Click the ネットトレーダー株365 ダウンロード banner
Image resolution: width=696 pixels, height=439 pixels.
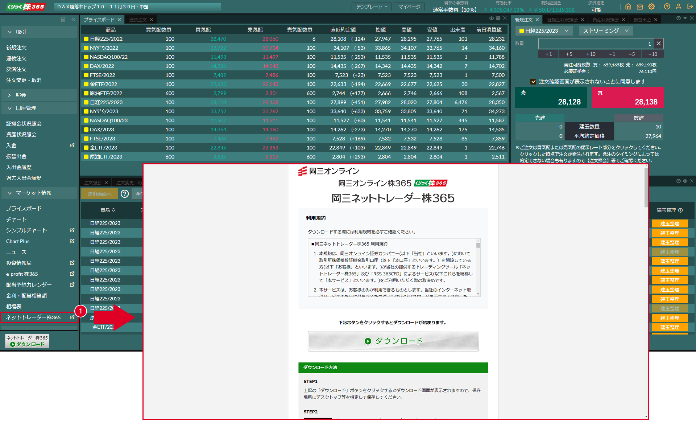pyautogui.click(x=27, y=341)
